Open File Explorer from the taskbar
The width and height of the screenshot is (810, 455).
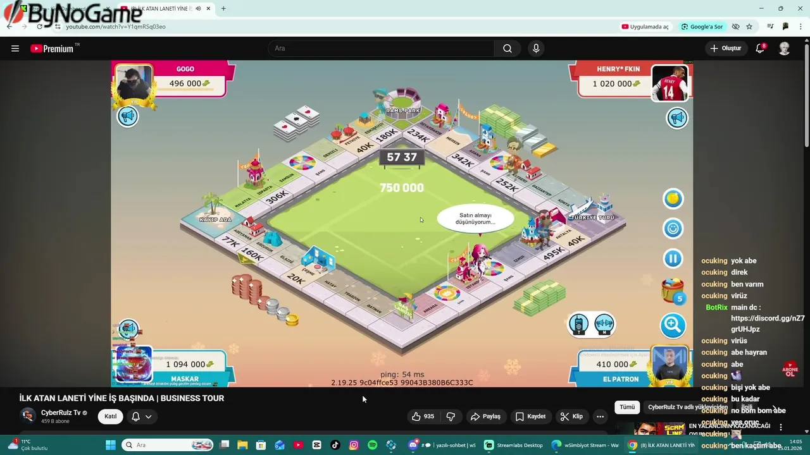242,445
